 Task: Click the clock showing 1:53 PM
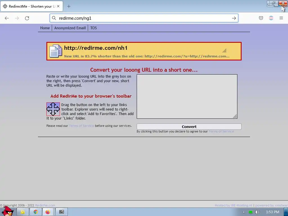(273, 212)
